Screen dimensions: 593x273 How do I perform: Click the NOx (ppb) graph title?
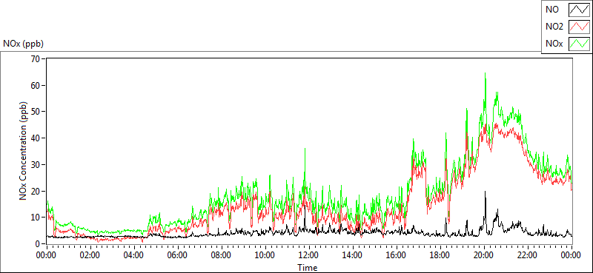(24, 44)
